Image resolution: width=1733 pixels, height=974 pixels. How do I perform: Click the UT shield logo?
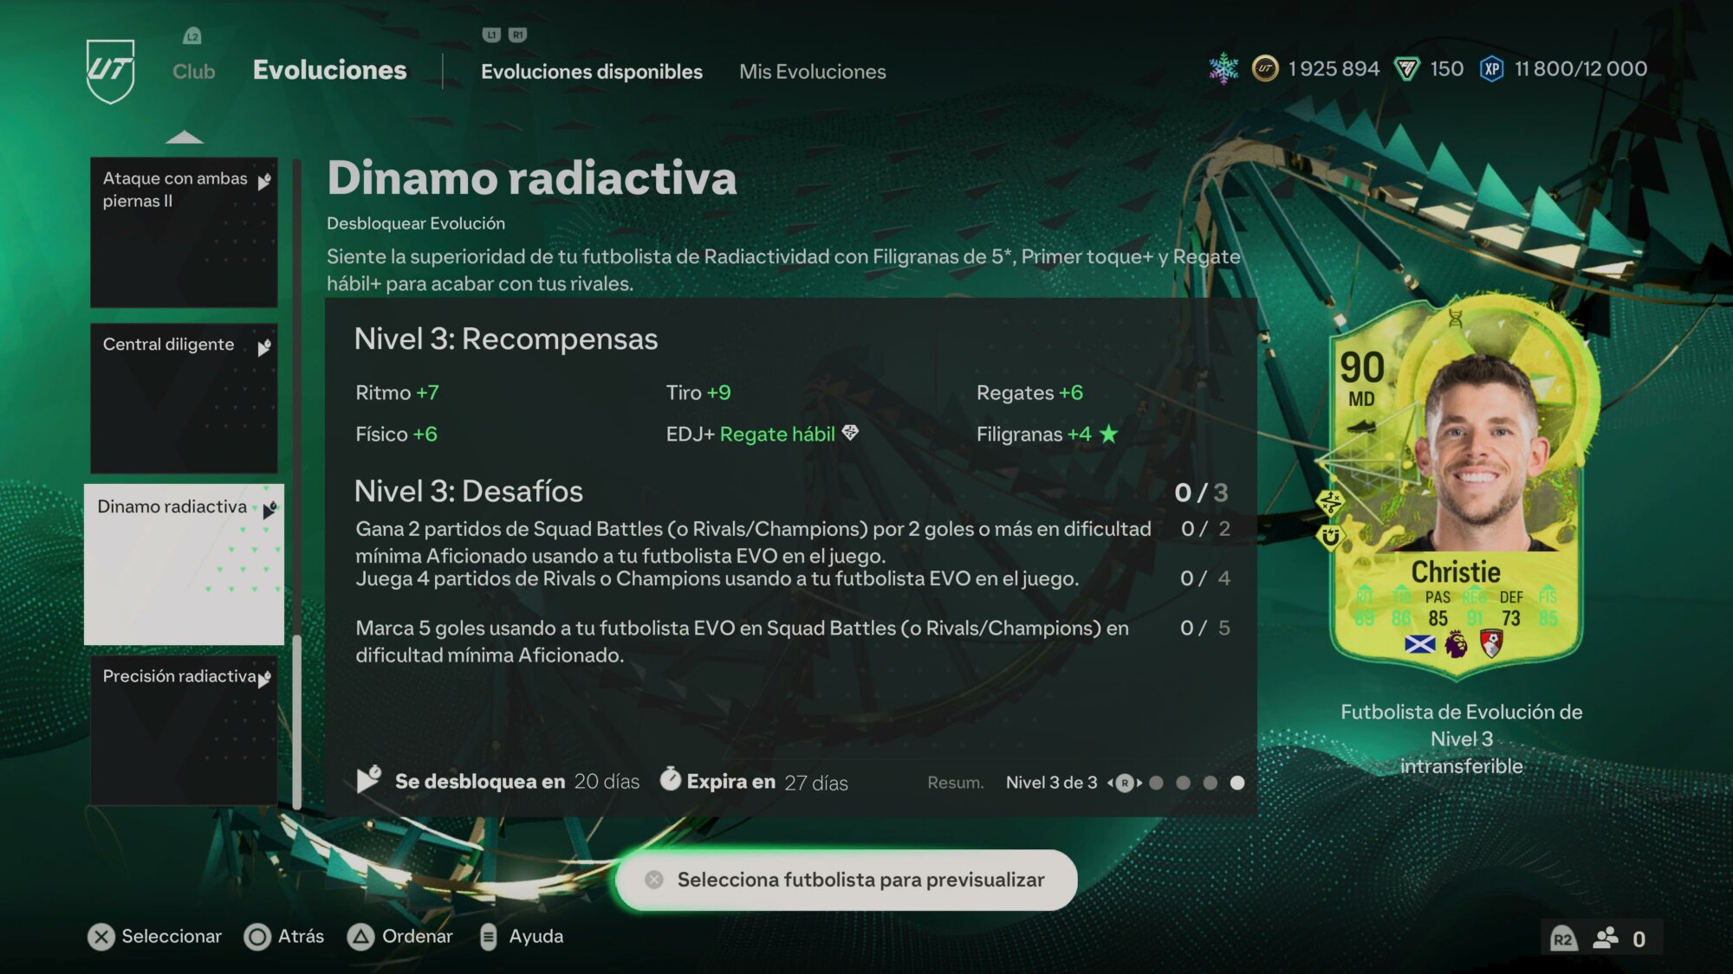111,71
